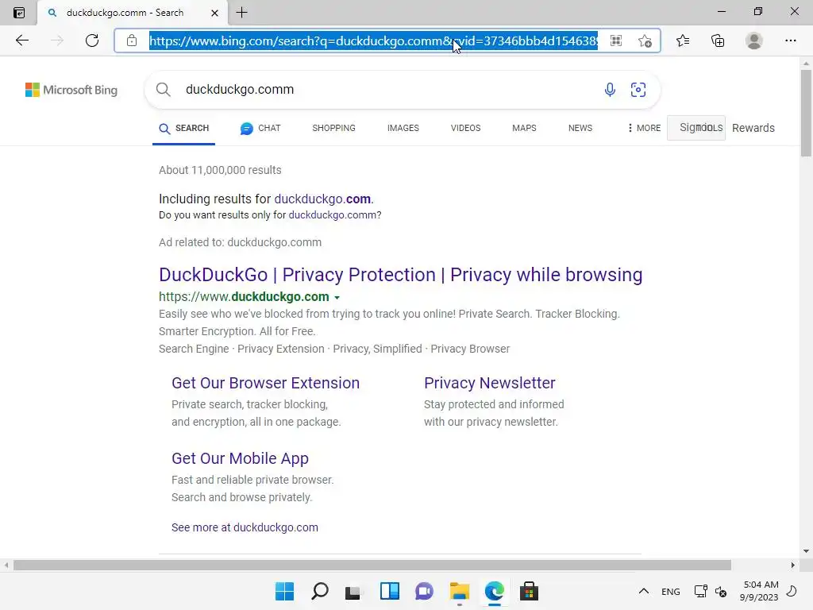
Task: Click the address bar URL field
Action: [x=373, y=41]
